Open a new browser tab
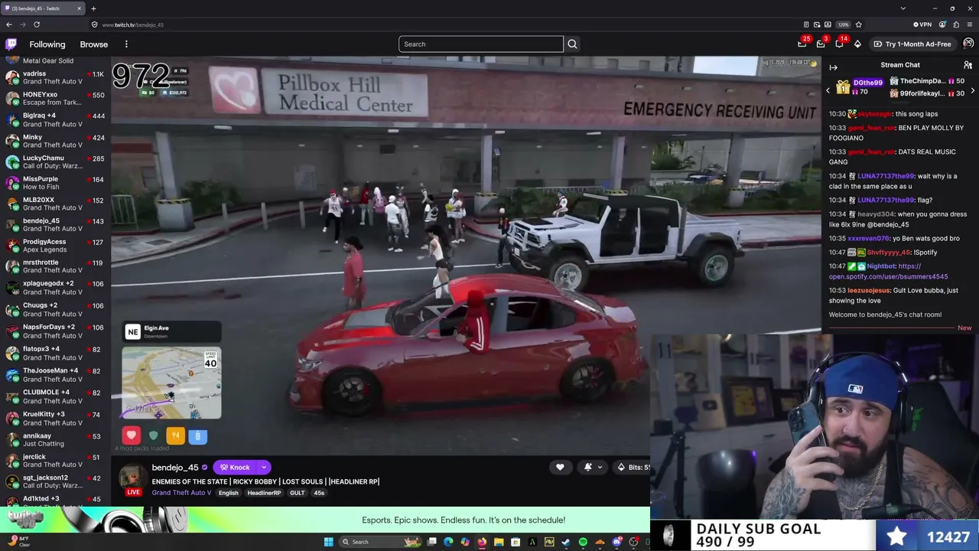Image resolution: width=979 pixels, height=551 pixels. [93, 8]
